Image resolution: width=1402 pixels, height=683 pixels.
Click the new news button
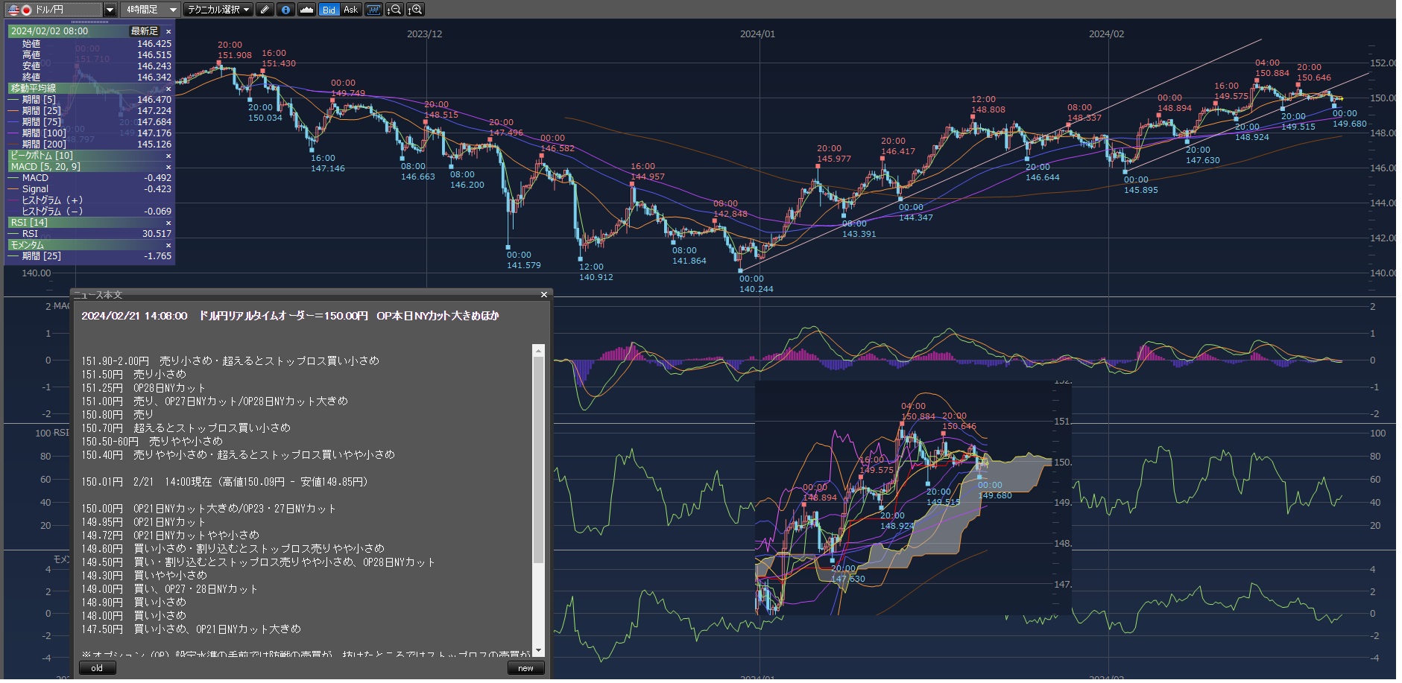pyautogui.click(x=525, y=668)
